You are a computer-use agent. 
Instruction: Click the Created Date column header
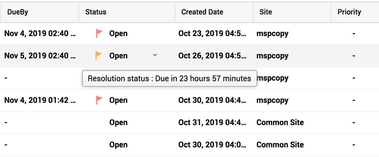click(202, 12)
